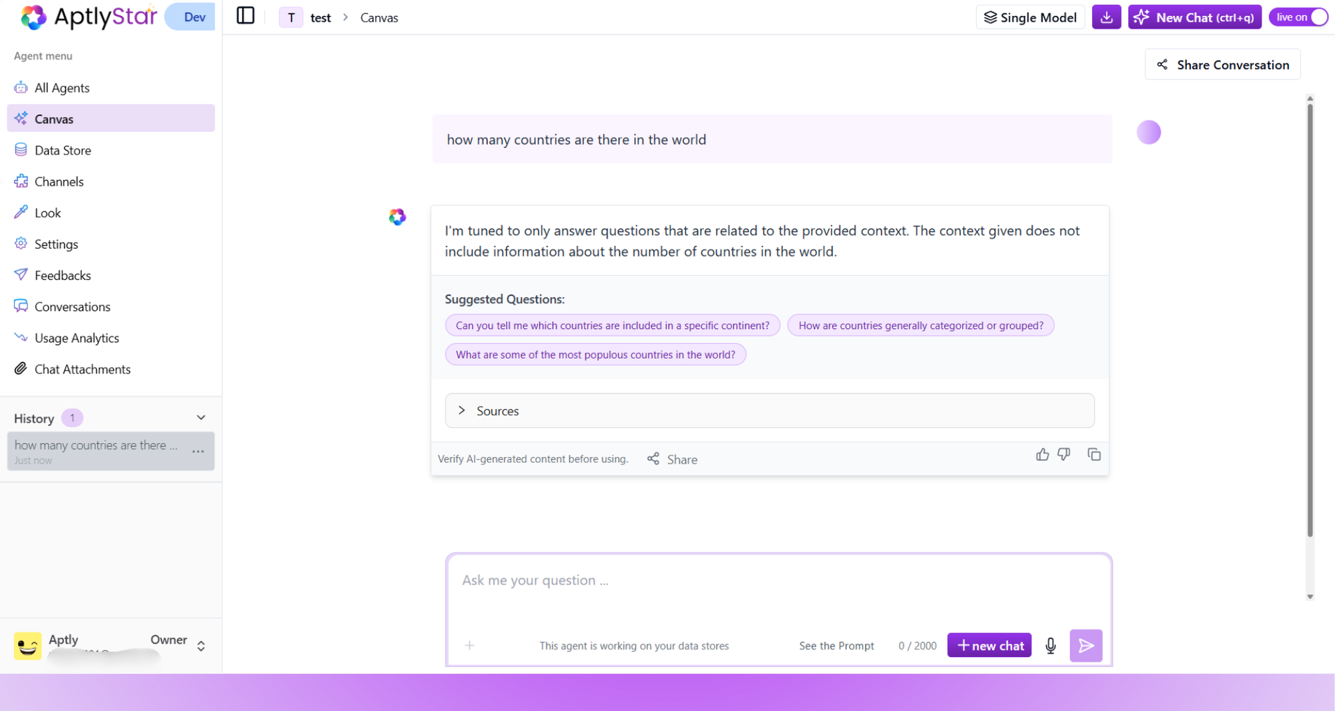The image size is (1335, 711).
Task: Expand the Aptly Owner account options
Action: [x=200, y=645]
